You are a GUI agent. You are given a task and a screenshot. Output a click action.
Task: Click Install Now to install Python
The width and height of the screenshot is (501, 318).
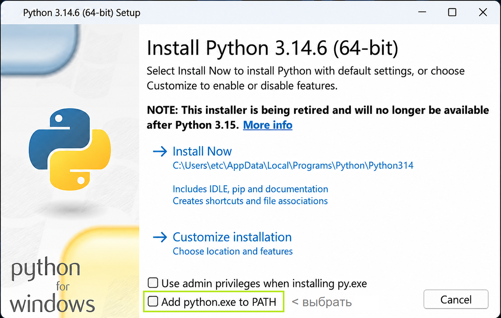click(x=202, y=151)
